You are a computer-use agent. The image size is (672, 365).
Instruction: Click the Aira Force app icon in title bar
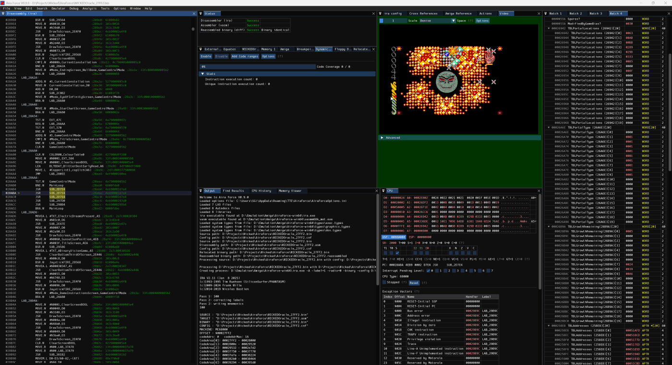3,2
